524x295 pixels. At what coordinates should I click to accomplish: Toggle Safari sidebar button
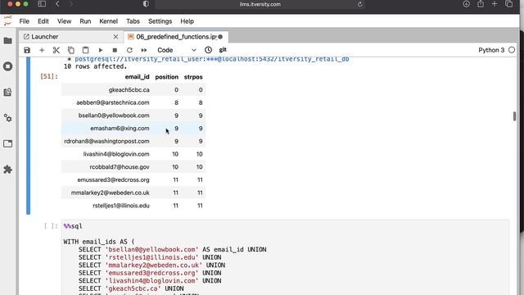(x=42, y=4)
